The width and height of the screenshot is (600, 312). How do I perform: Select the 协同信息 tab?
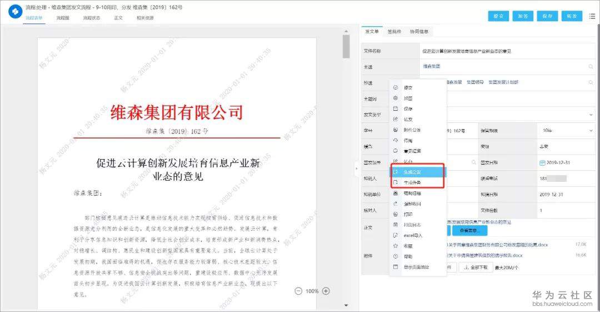pos(419,32)
